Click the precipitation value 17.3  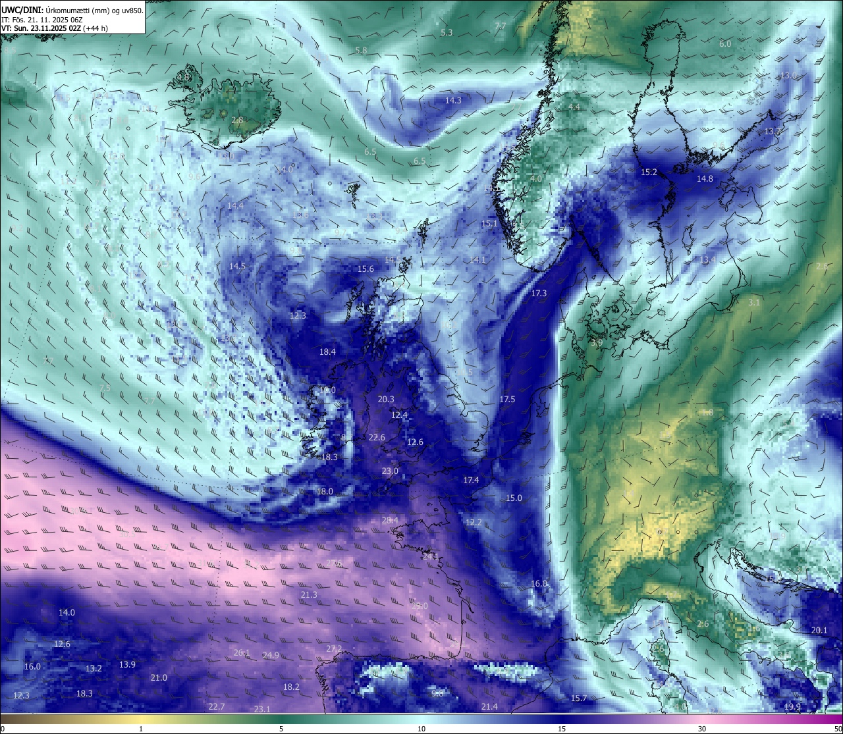tap(539, 293)
